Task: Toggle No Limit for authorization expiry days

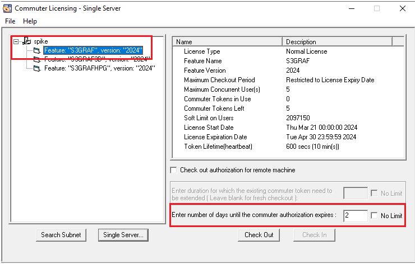Action: point(374,216)
